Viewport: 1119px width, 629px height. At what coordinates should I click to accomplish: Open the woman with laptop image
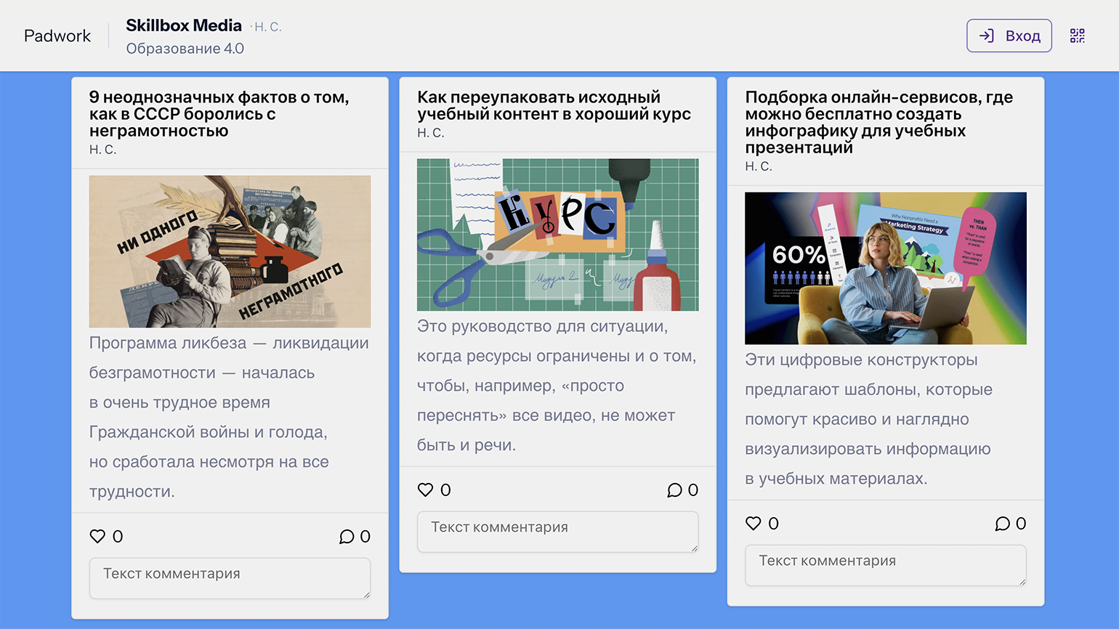tap(885, 268)
